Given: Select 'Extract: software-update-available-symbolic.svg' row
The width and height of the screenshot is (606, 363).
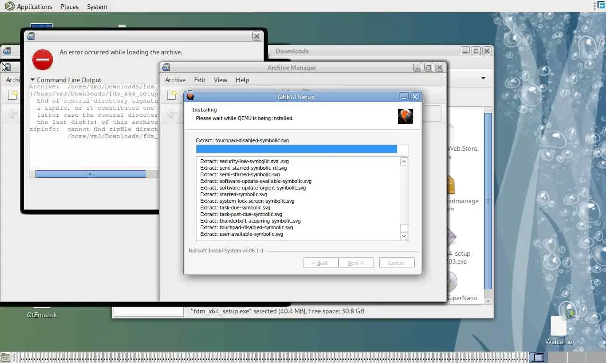Looking at the screenshot, I should click(256, 181).
